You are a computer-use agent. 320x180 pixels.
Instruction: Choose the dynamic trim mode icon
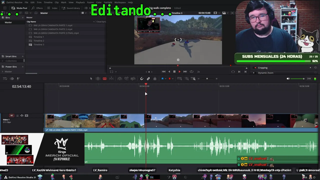(x=111, y=79)
